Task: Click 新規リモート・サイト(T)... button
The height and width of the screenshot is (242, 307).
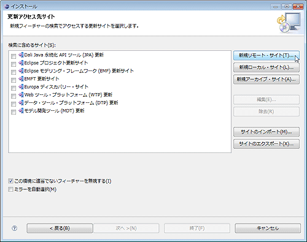Action: [x=266, y=55]
